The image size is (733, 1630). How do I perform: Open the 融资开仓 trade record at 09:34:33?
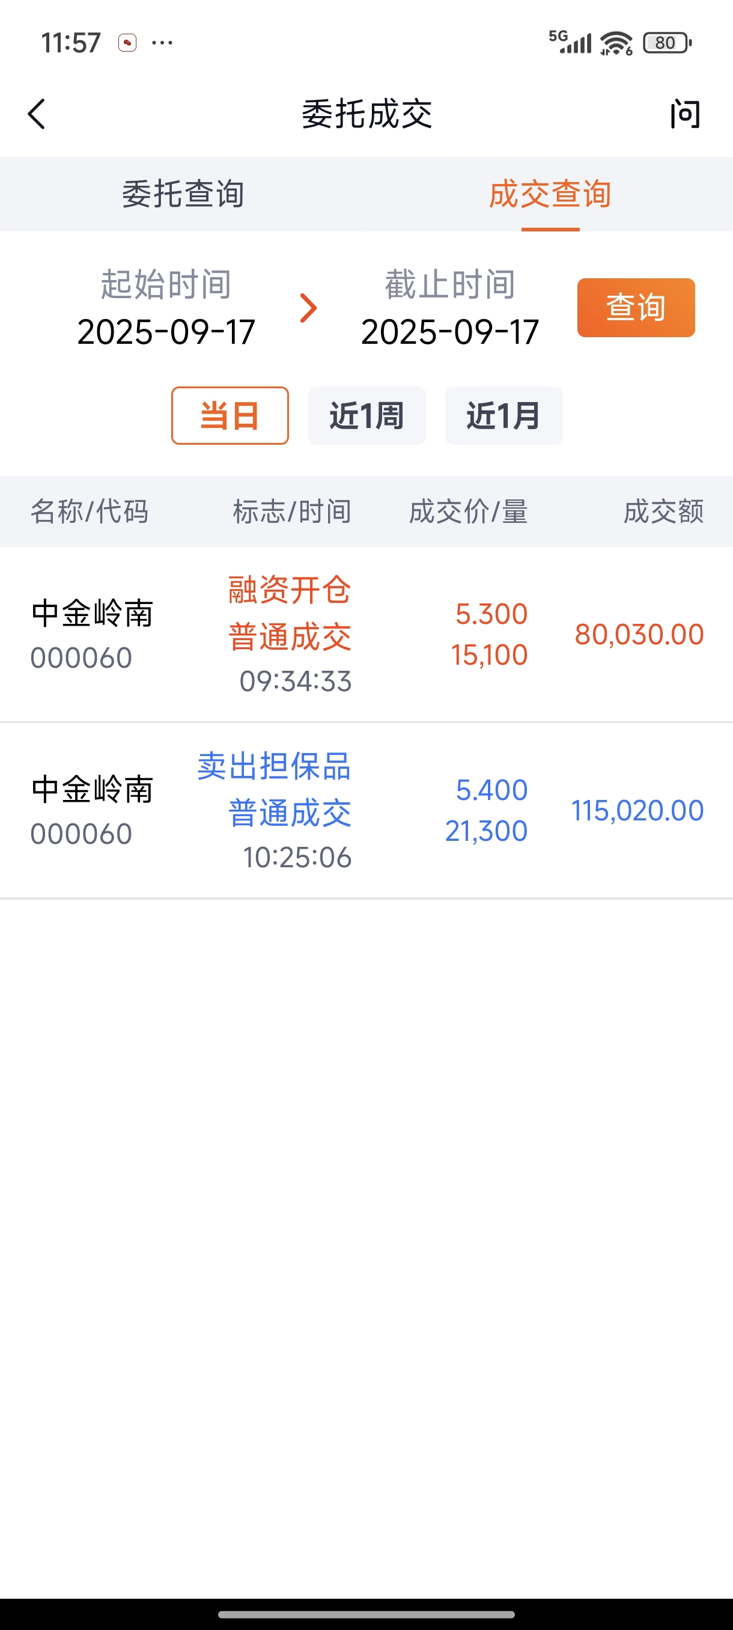tap(367, 635)
